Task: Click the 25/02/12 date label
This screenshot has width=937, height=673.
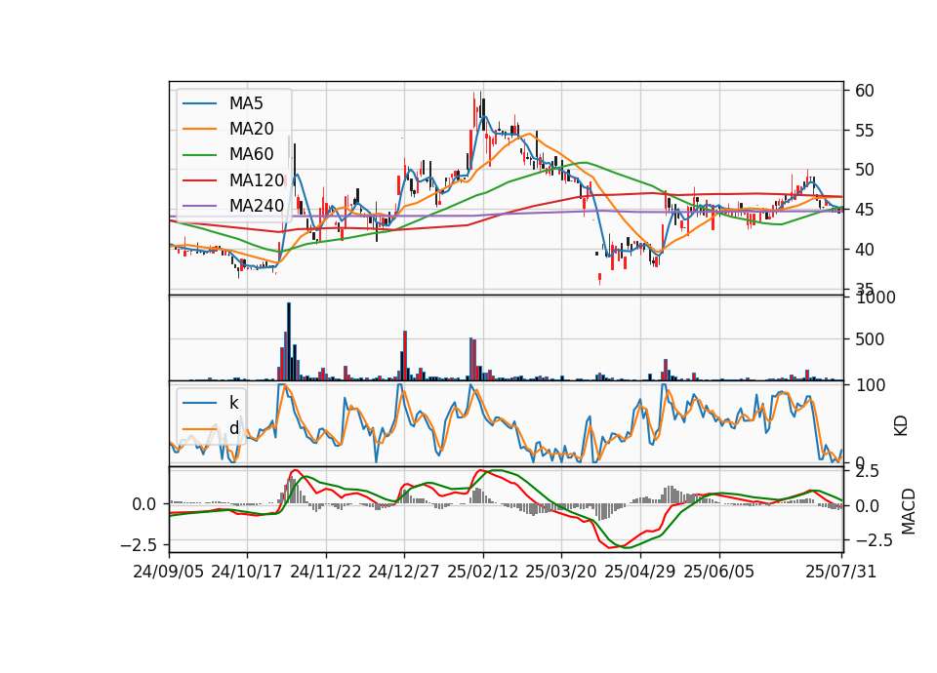Action: pos(483,572)
